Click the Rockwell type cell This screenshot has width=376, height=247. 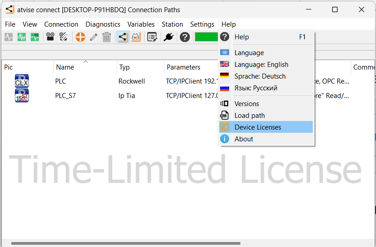click(132, 81)
